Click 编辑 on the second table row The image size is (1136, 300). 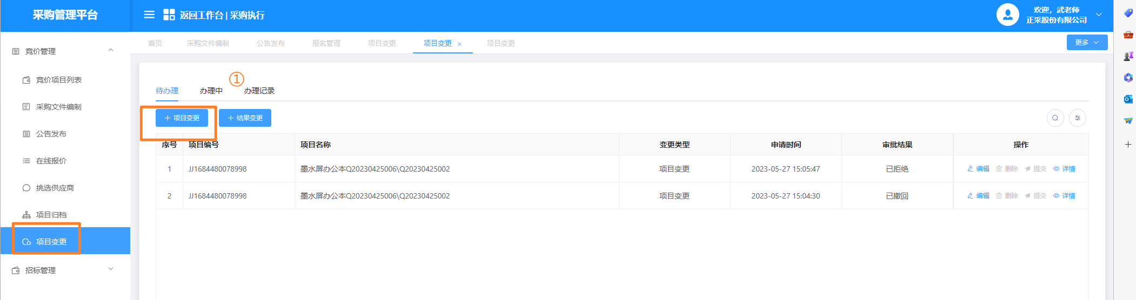tap(978, 196)
